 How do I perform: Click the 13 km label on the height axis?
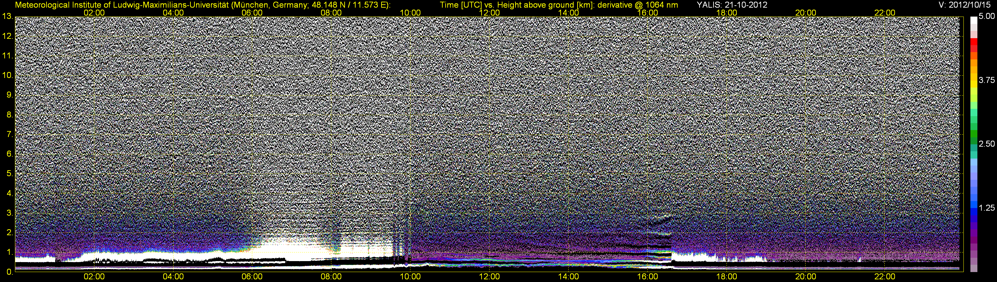pos(7,17)
